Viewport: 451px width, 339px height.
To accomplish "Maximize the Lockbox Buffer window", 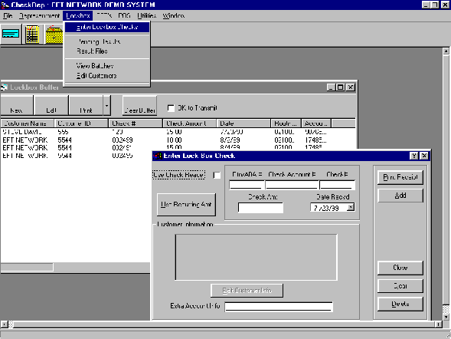I will [x=340, y=87].
